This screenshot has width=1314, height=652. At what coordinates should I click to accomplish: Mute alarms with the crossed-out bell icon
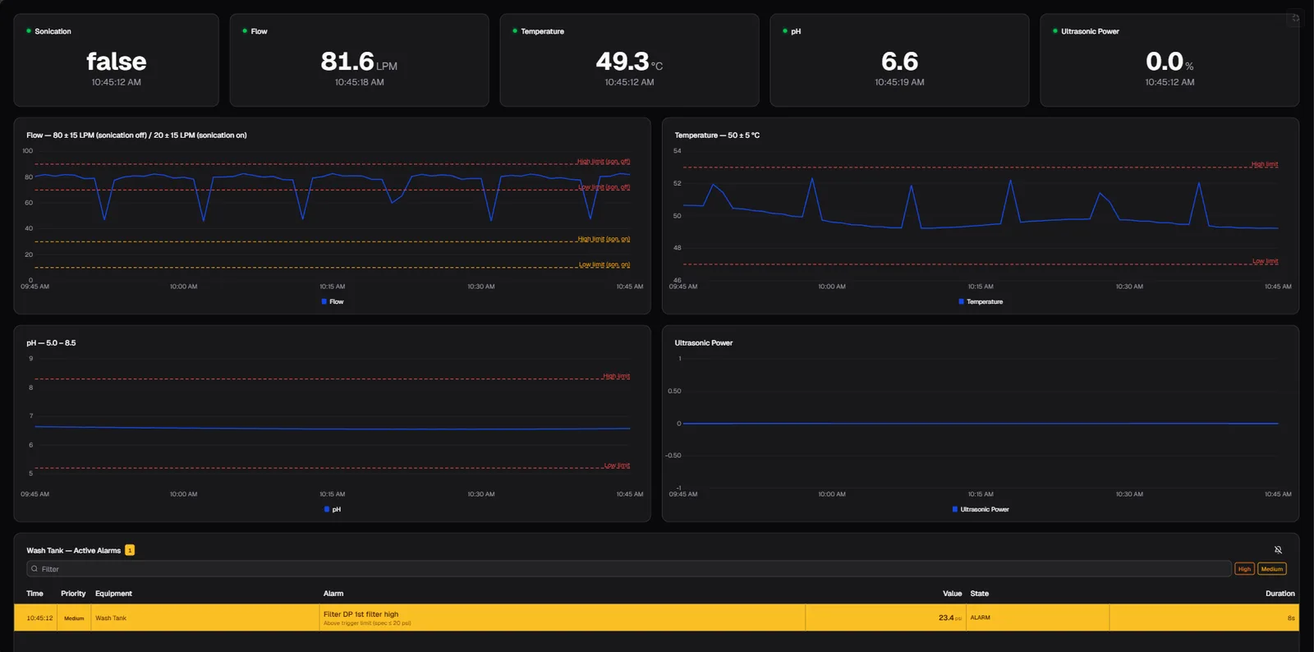[1278, 550]
